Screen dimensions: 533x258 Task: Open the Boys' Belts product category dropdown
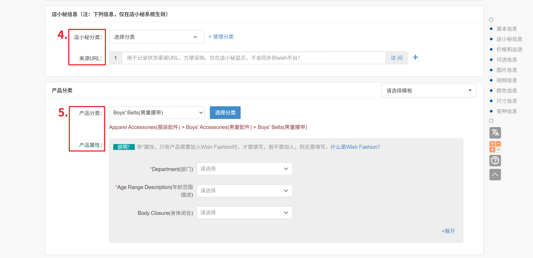click(x=157, y=113)
